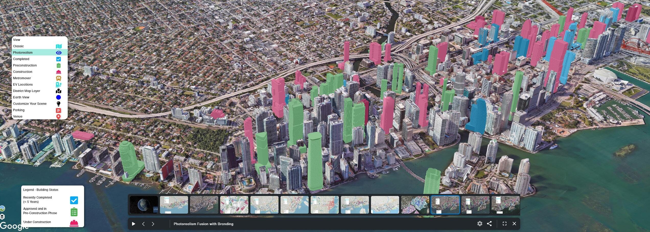Enter fullscreen presentation mode
The image size is (650, 232).
pyautogui.click(x=504, y=224)
